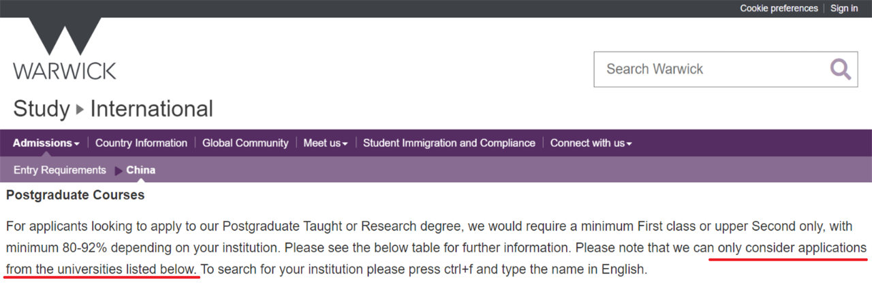
Task: Click the Postgraduate Courses heading
Action: 75,195
